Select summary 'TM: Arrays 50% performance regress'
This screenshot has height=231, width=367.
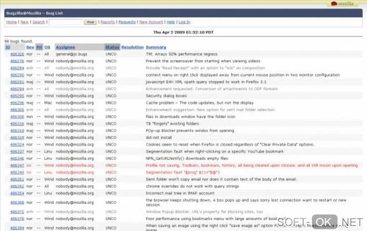tap(182, 54)
